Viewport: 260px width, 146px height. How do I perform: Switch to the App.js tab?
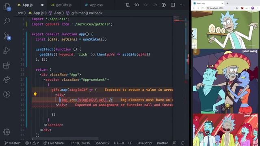[27, 5]
